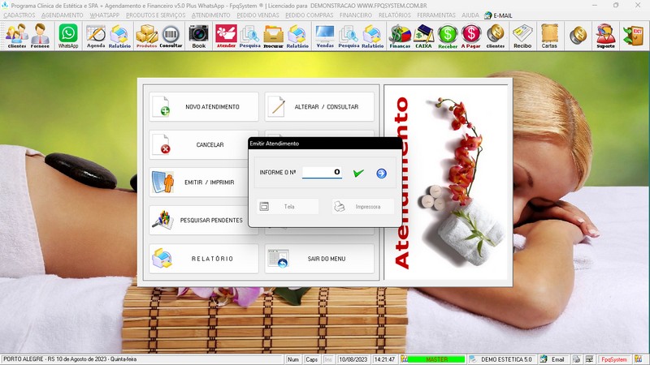Click the green Receber icon

448,36
